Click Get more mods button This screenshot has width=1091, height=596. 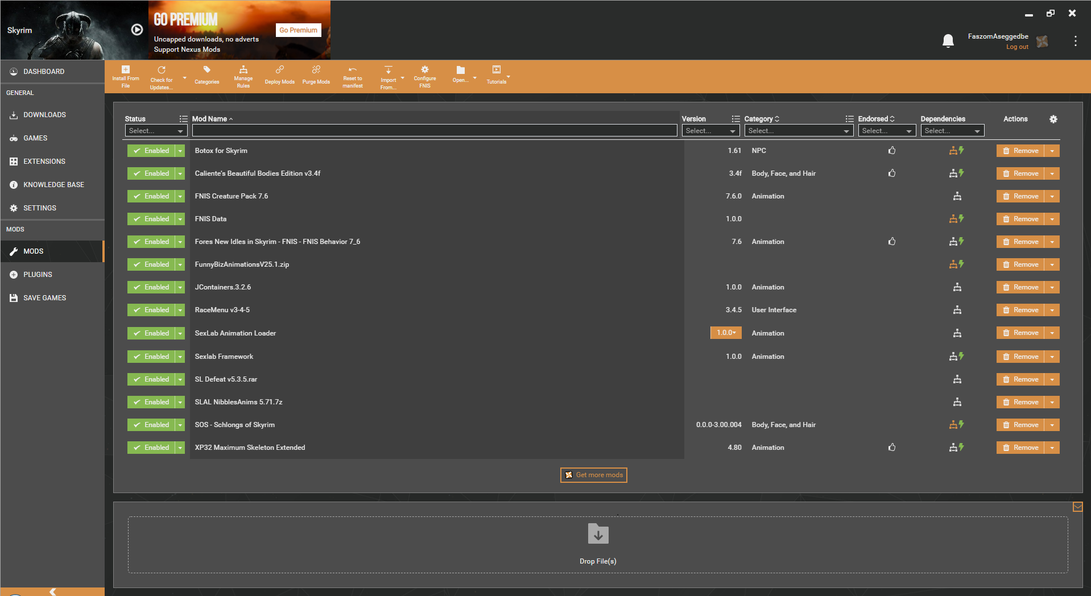(x=594, y=475)
